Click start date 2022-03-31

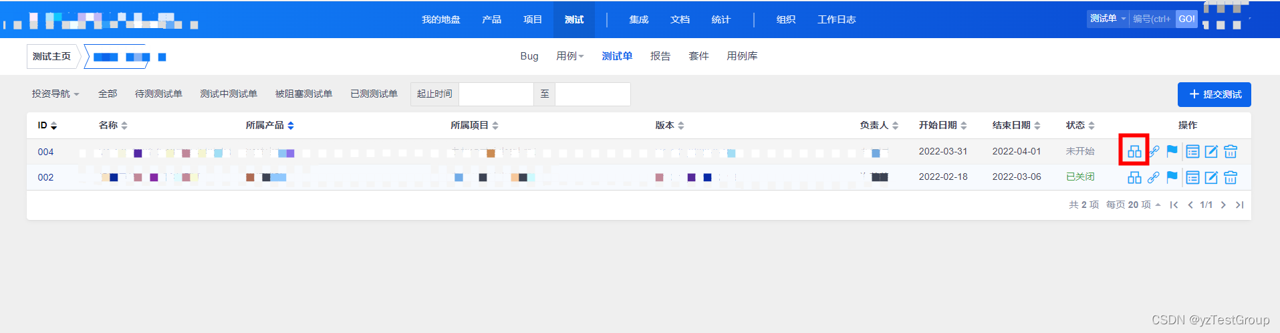943,151
